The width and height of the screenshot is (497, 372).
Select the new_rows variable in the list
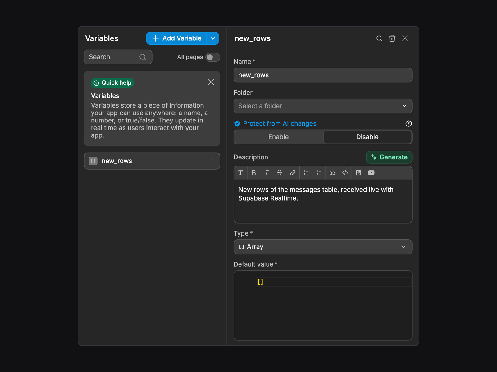click(152, 161)
